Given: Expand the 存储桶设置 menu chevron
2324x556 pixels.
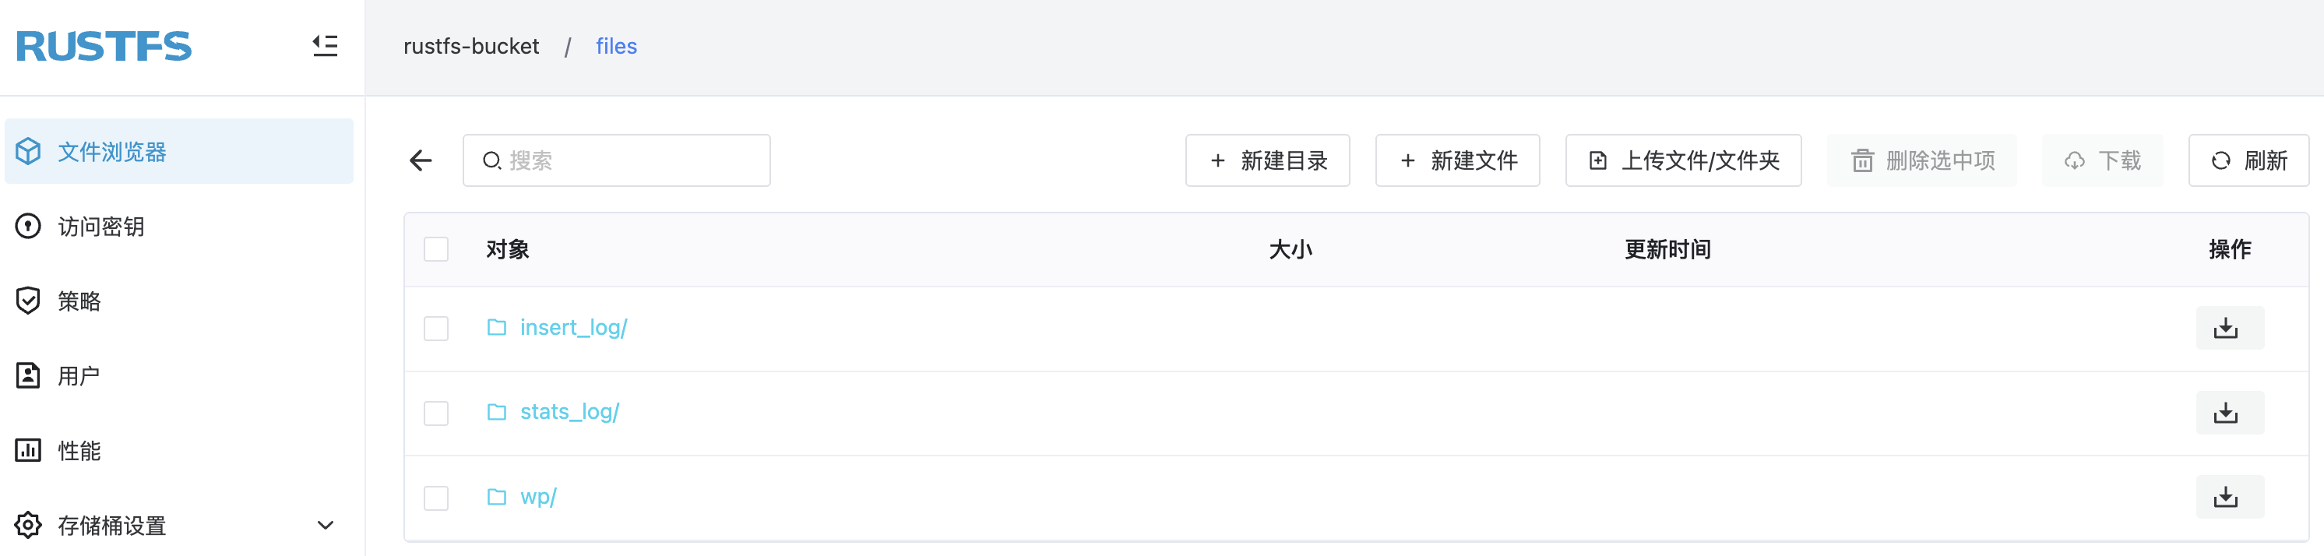Looking at the screenshot, I should click(x=325, y=524).
